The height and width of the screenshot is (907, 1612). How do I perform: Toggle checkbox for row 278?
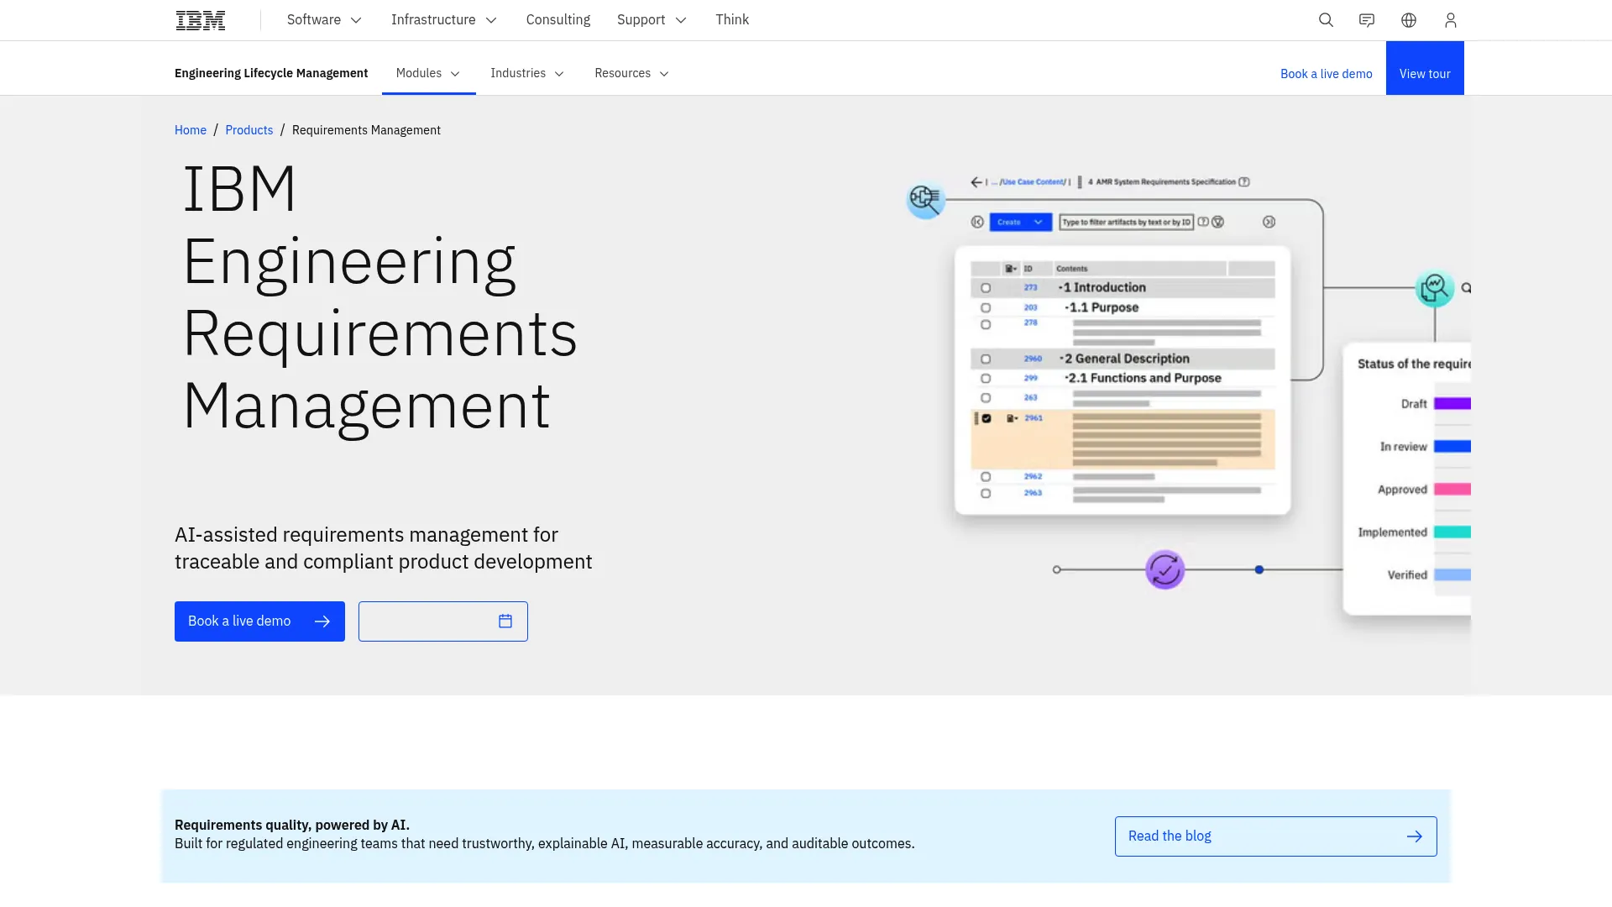[x=986, y=325]
